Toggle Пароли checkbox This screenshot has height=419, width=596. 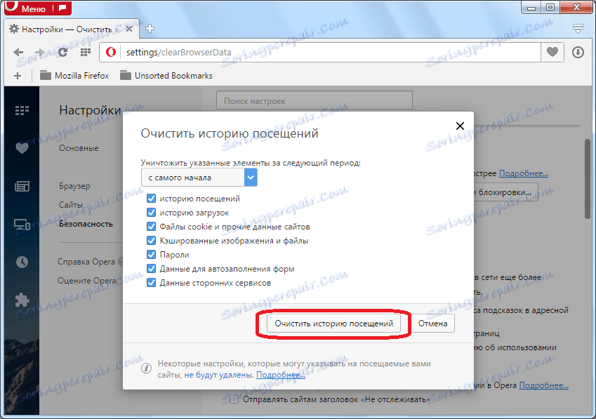[x=151, y=255]
